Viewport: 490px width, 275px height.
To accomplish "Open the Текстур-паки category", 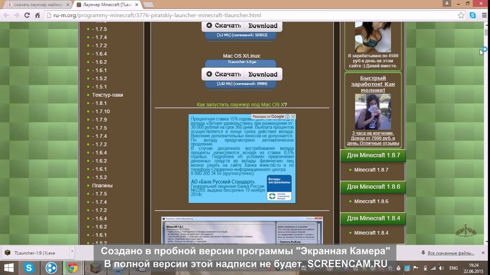I will 108,95.
